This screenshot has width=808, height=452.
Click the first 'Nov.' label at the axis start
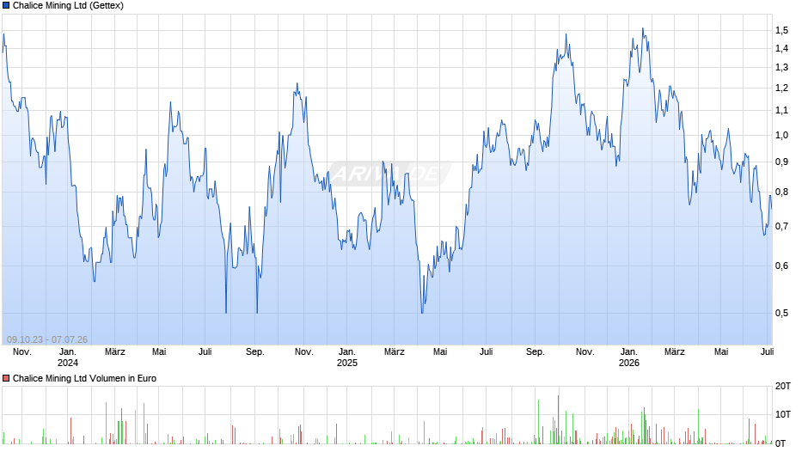(22, 352)
